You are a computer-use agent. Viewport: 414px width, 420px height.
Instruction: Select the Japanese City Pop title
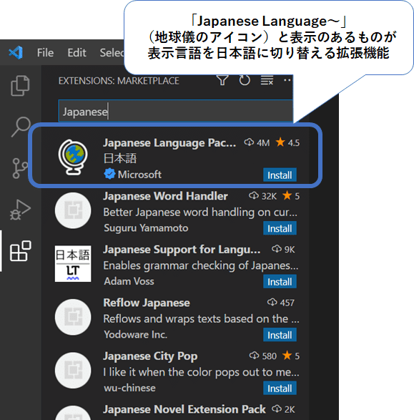coord(150,356)
